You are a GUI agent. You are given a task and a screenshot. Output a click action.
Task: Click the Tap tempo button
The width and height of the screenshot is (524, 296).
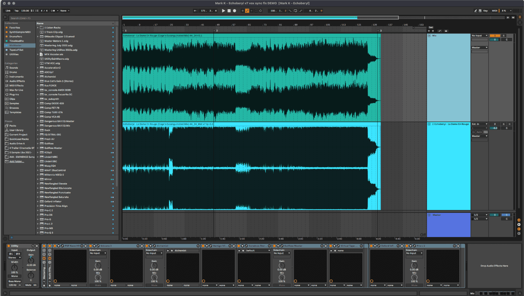click(16, 11)
